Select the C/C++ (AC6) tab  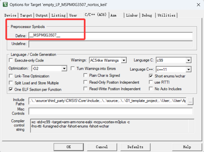pos(96,15)
